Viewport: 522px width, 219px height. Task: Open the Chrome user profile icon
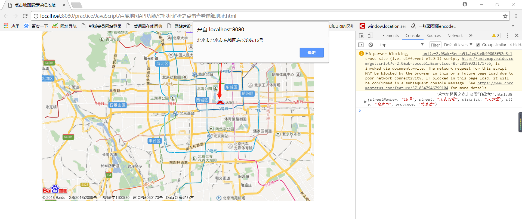(465, 4)
